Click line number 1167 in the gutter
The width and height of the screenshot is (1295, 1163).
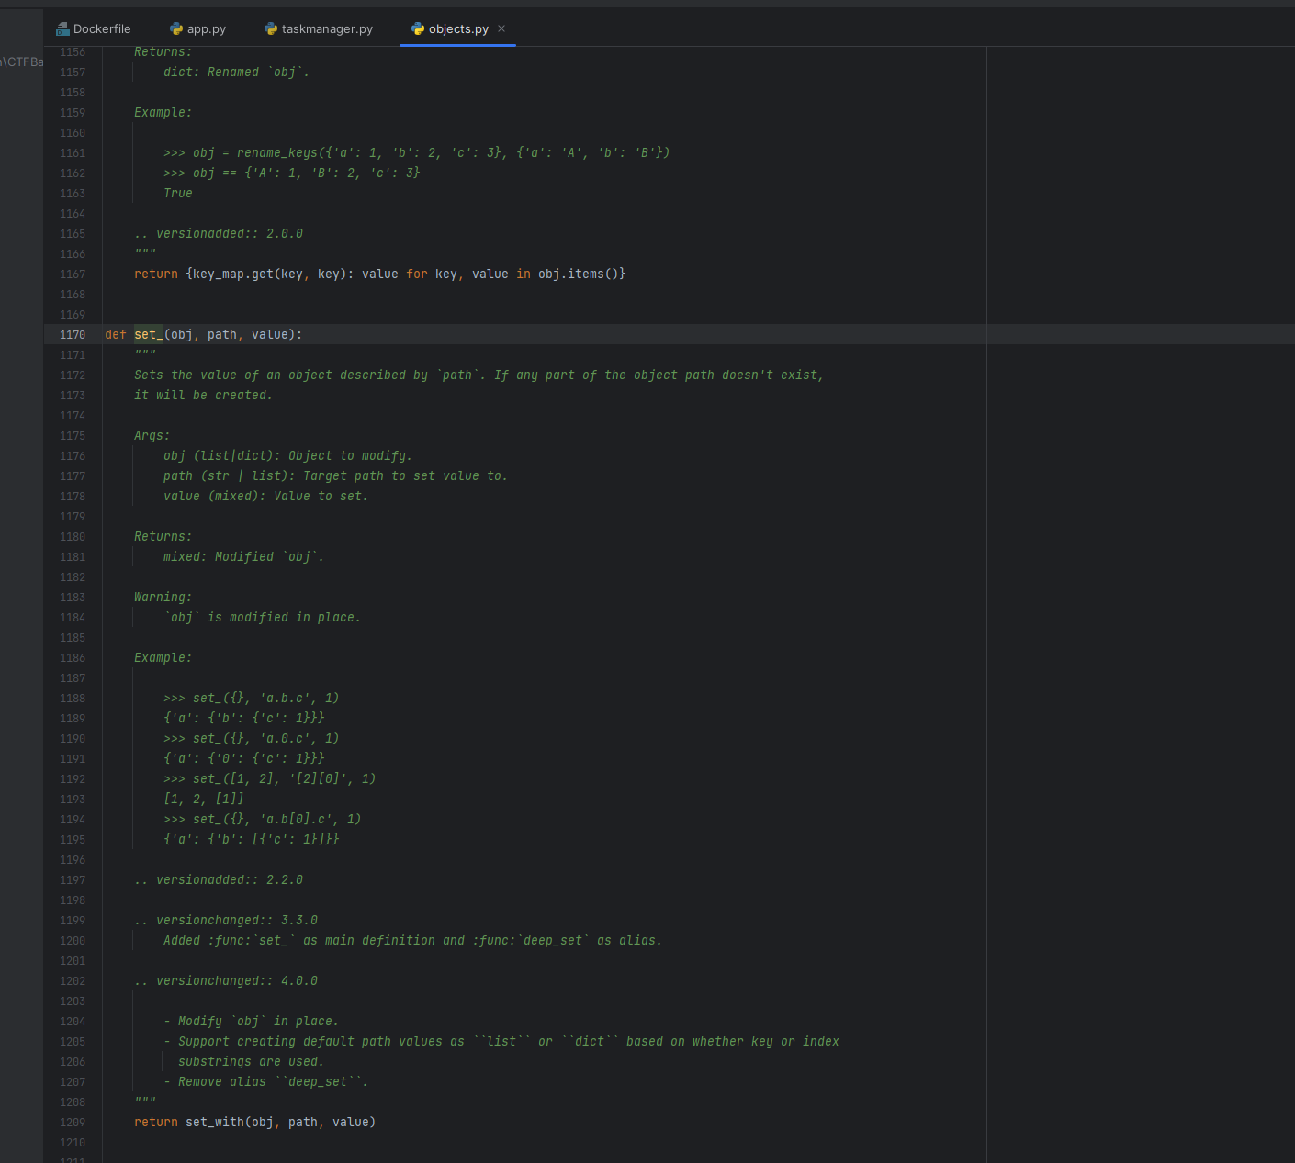tap(73, 274)
